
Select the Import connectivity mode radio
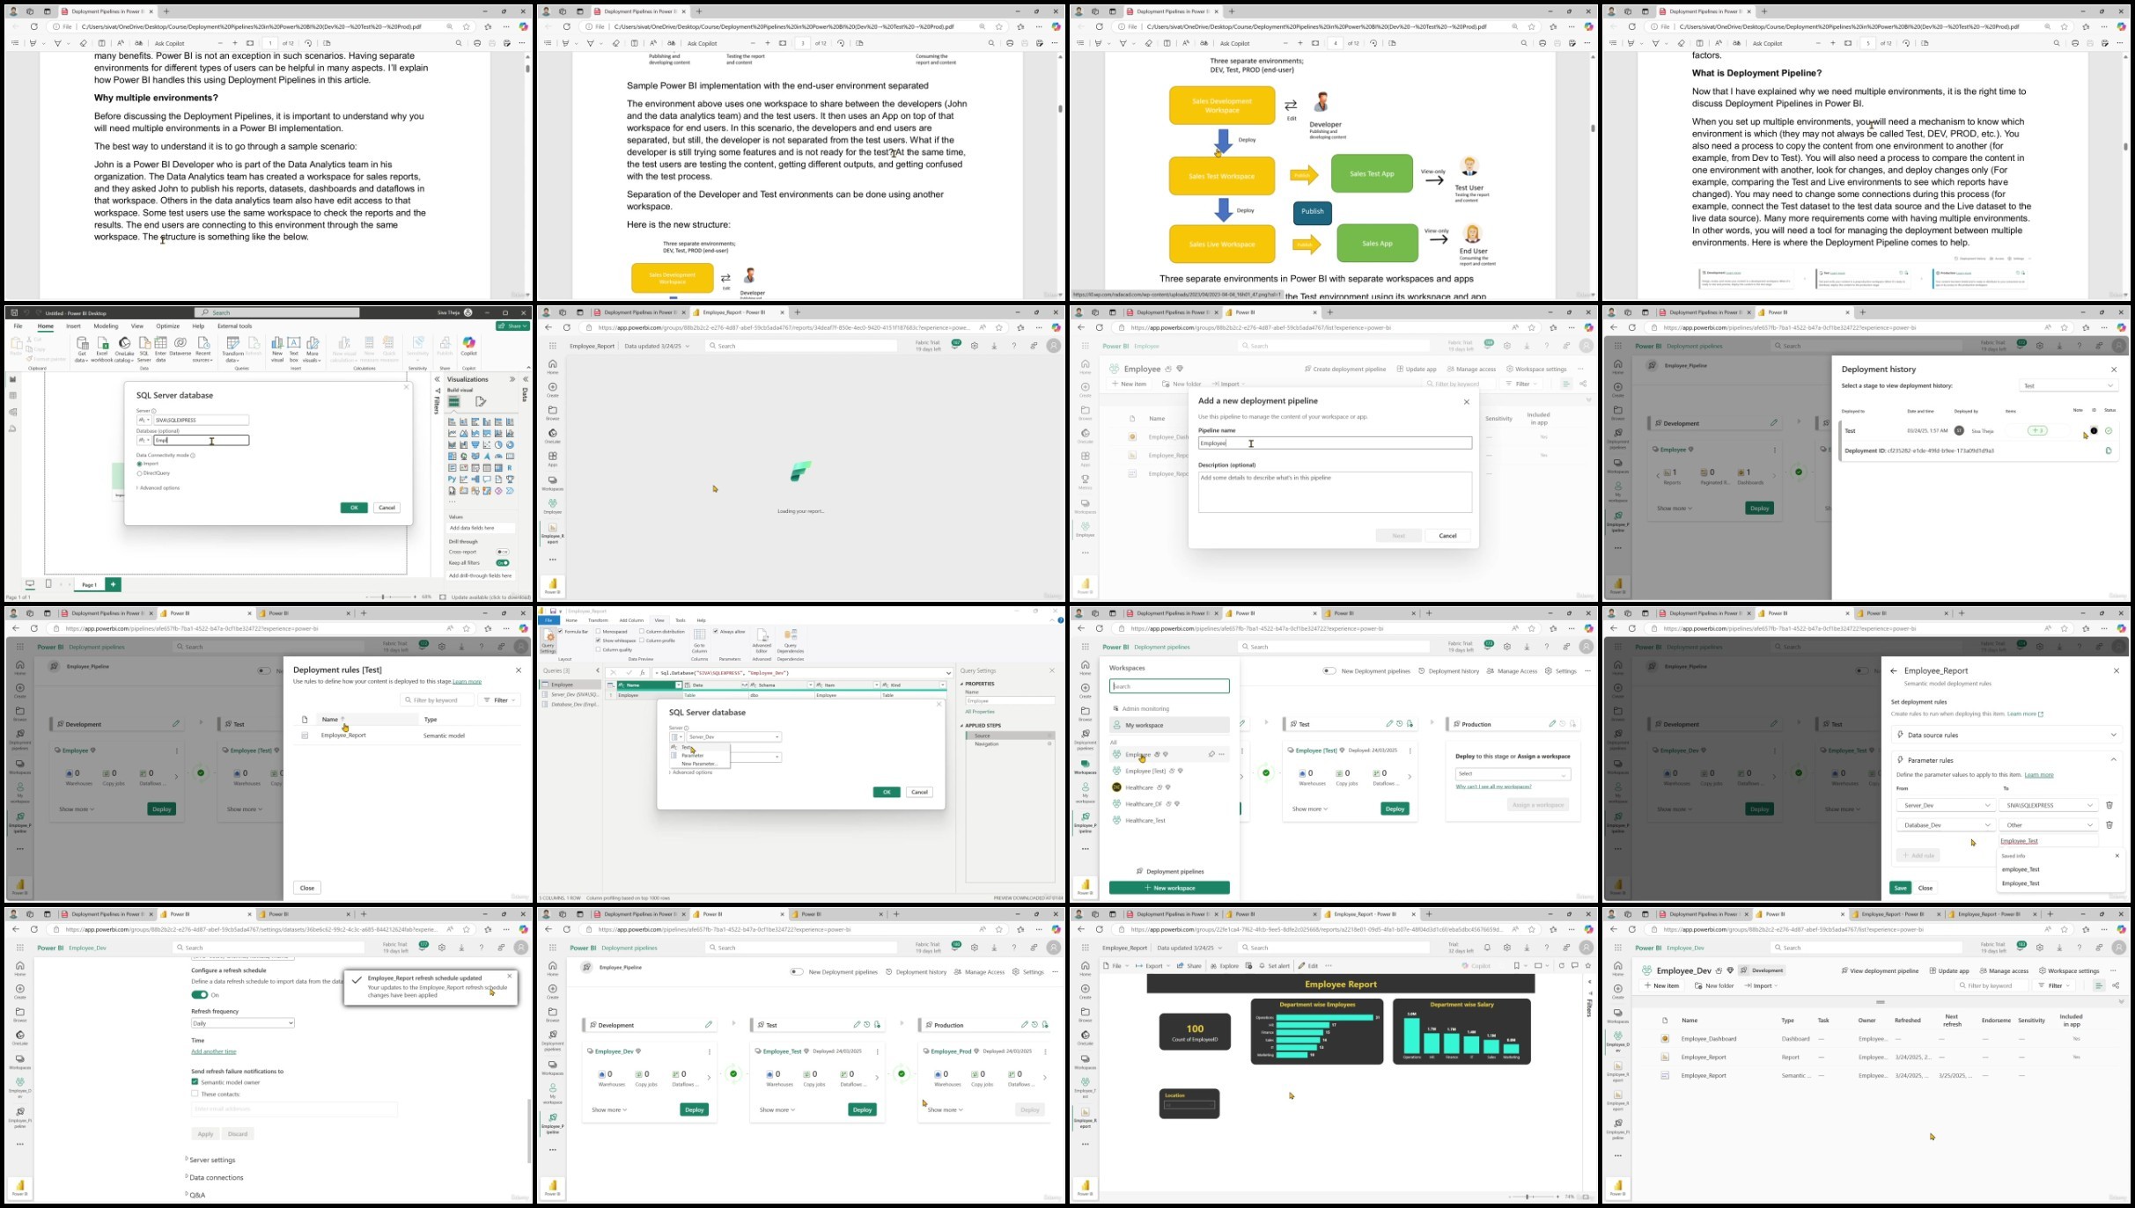139,464
